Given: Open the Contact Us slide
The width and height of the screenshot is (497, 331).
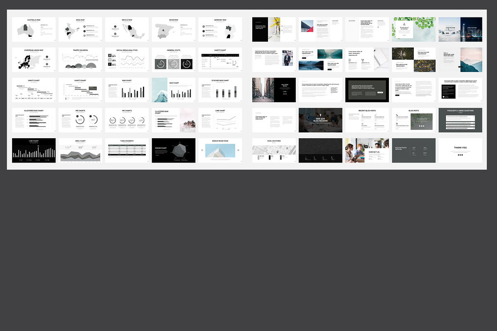Looking at the screenshot, I should click(x=367, y=150).
